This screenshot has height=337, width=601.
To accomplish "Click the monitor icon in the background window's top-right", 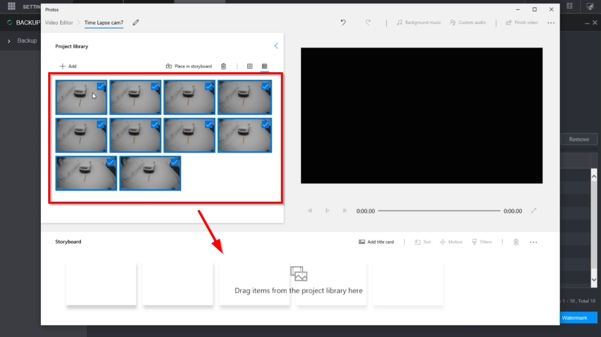I will [590, 6].
